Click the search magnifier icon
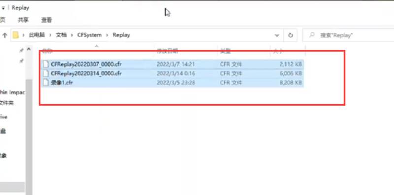 tap(312, 35)
